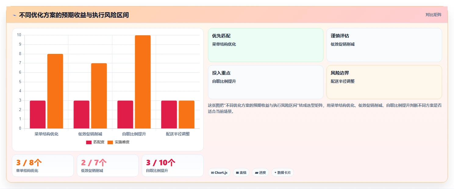Click the orange 实施难度 bar for 配送半径调整
The image size is (454, 189).
point(187,114)
